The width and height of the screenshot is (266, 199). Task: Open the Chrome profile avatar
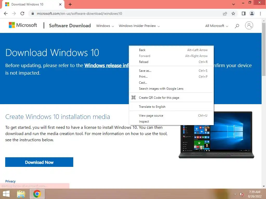click(x=252, y=13)
